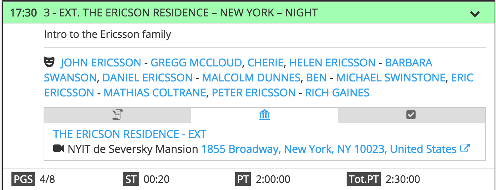Viewport: 496px width, 190px height.
Task: Open GREGG MCCLOUD actor link
Action: tap(196, 63)
